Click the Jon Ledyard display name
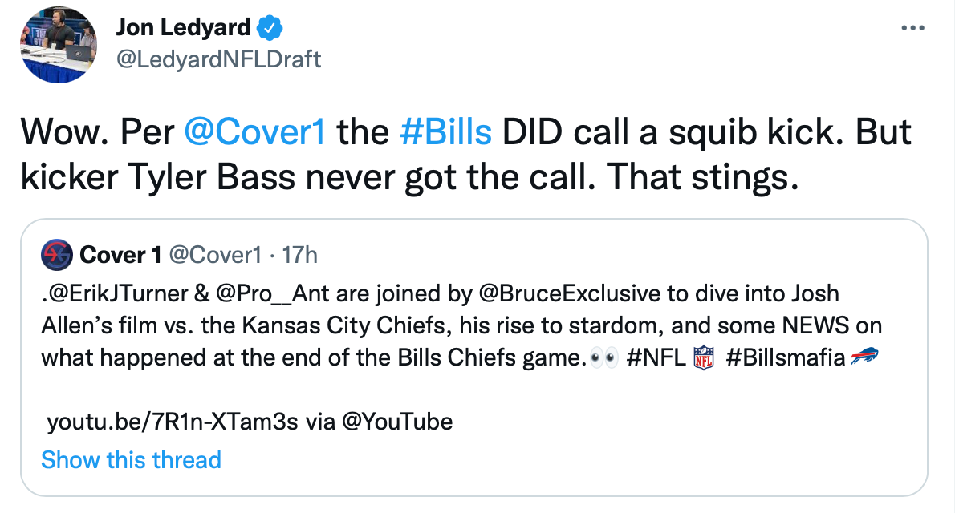 click(184, 28)
